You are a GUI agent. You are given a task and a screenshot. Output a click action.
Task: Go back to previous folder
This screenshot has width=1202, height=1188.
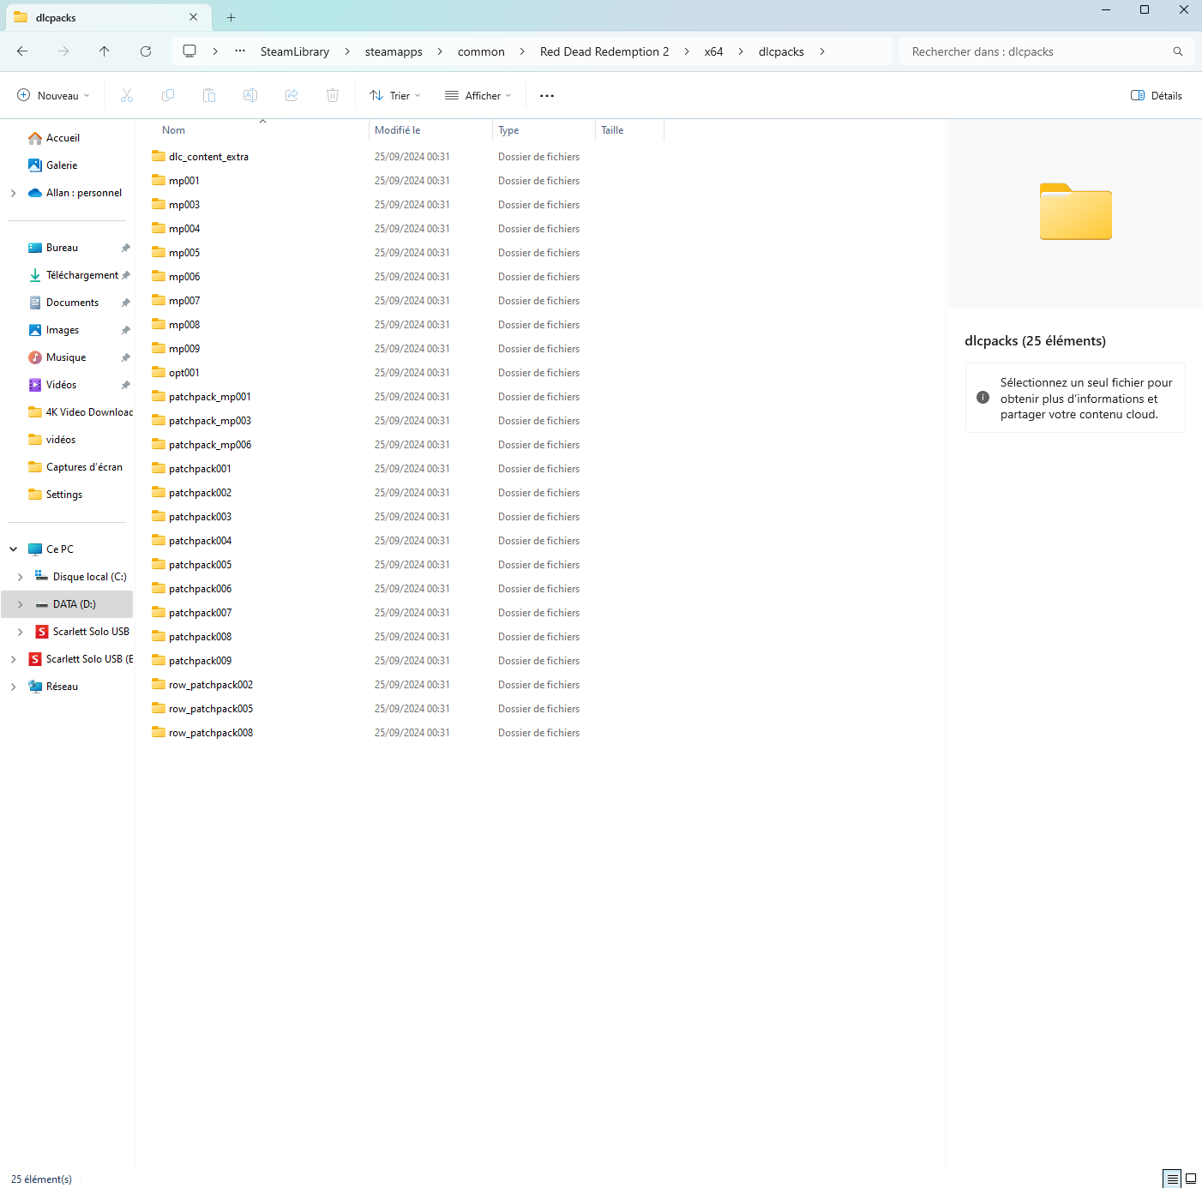(x=22, y=51)
